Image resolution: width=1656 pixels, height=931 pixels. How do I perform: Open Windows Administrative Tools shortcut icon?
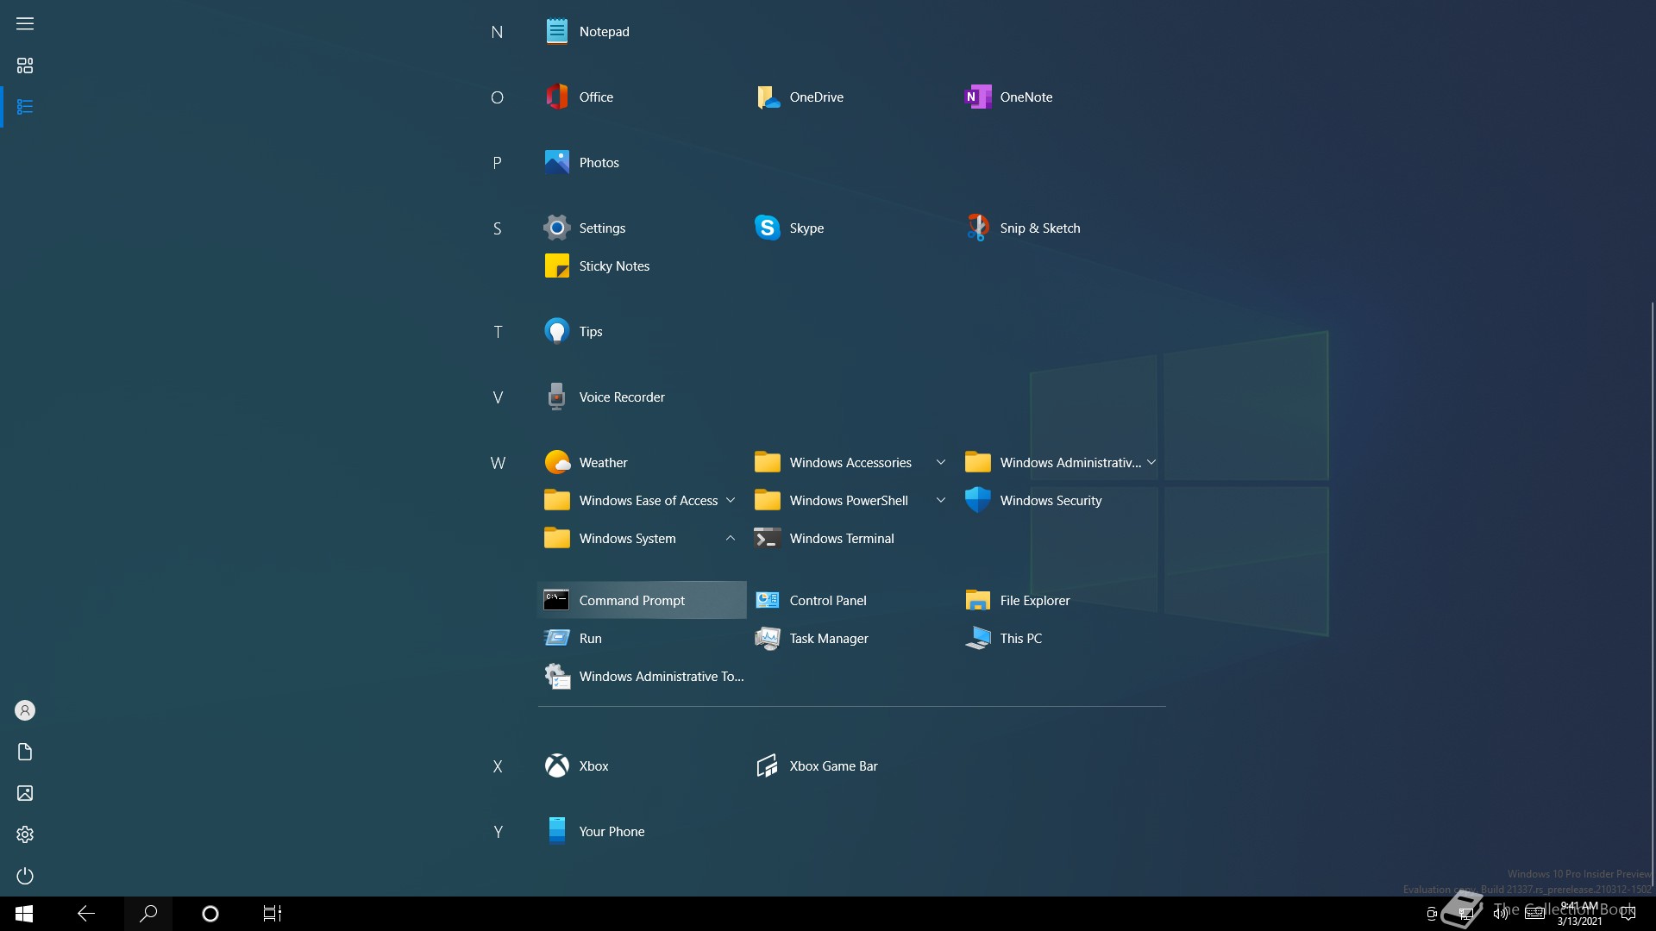556,677
